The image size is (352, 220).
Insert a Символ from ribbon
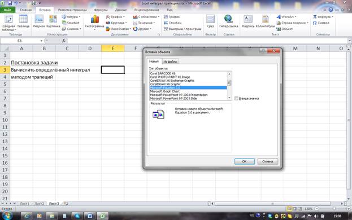321,23
